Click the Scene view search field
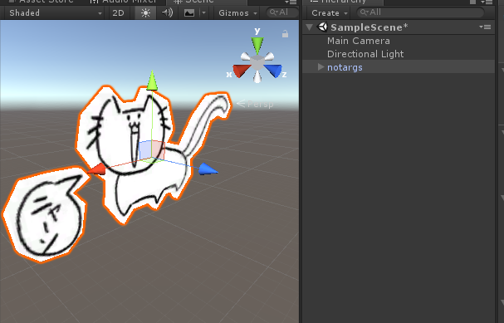504x323 pixels. pos(282,12)
